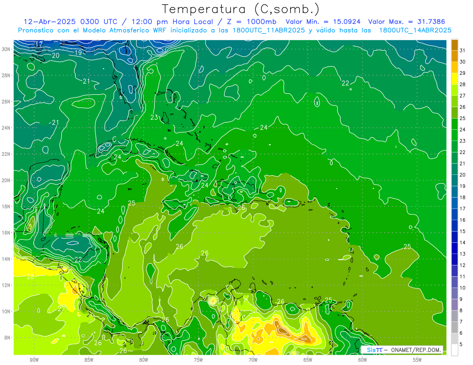This screenshot has width=473, height=365.
Task: Click the '10N' latitude axis label
Action: point(6,311)
